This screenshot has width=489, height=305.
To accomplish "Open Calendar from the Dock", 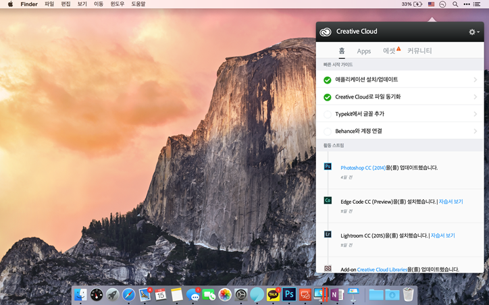I will click(x=161, y=294).
